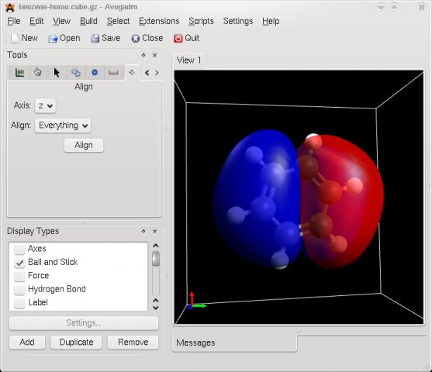Click the Save toolbar icon

click(x=95, y=38)
